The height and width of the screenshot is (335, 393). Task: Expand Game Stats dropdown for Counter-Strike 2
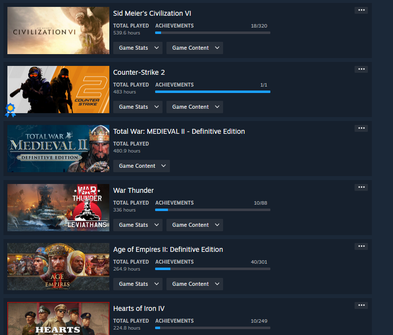click(x=138, y=107)
